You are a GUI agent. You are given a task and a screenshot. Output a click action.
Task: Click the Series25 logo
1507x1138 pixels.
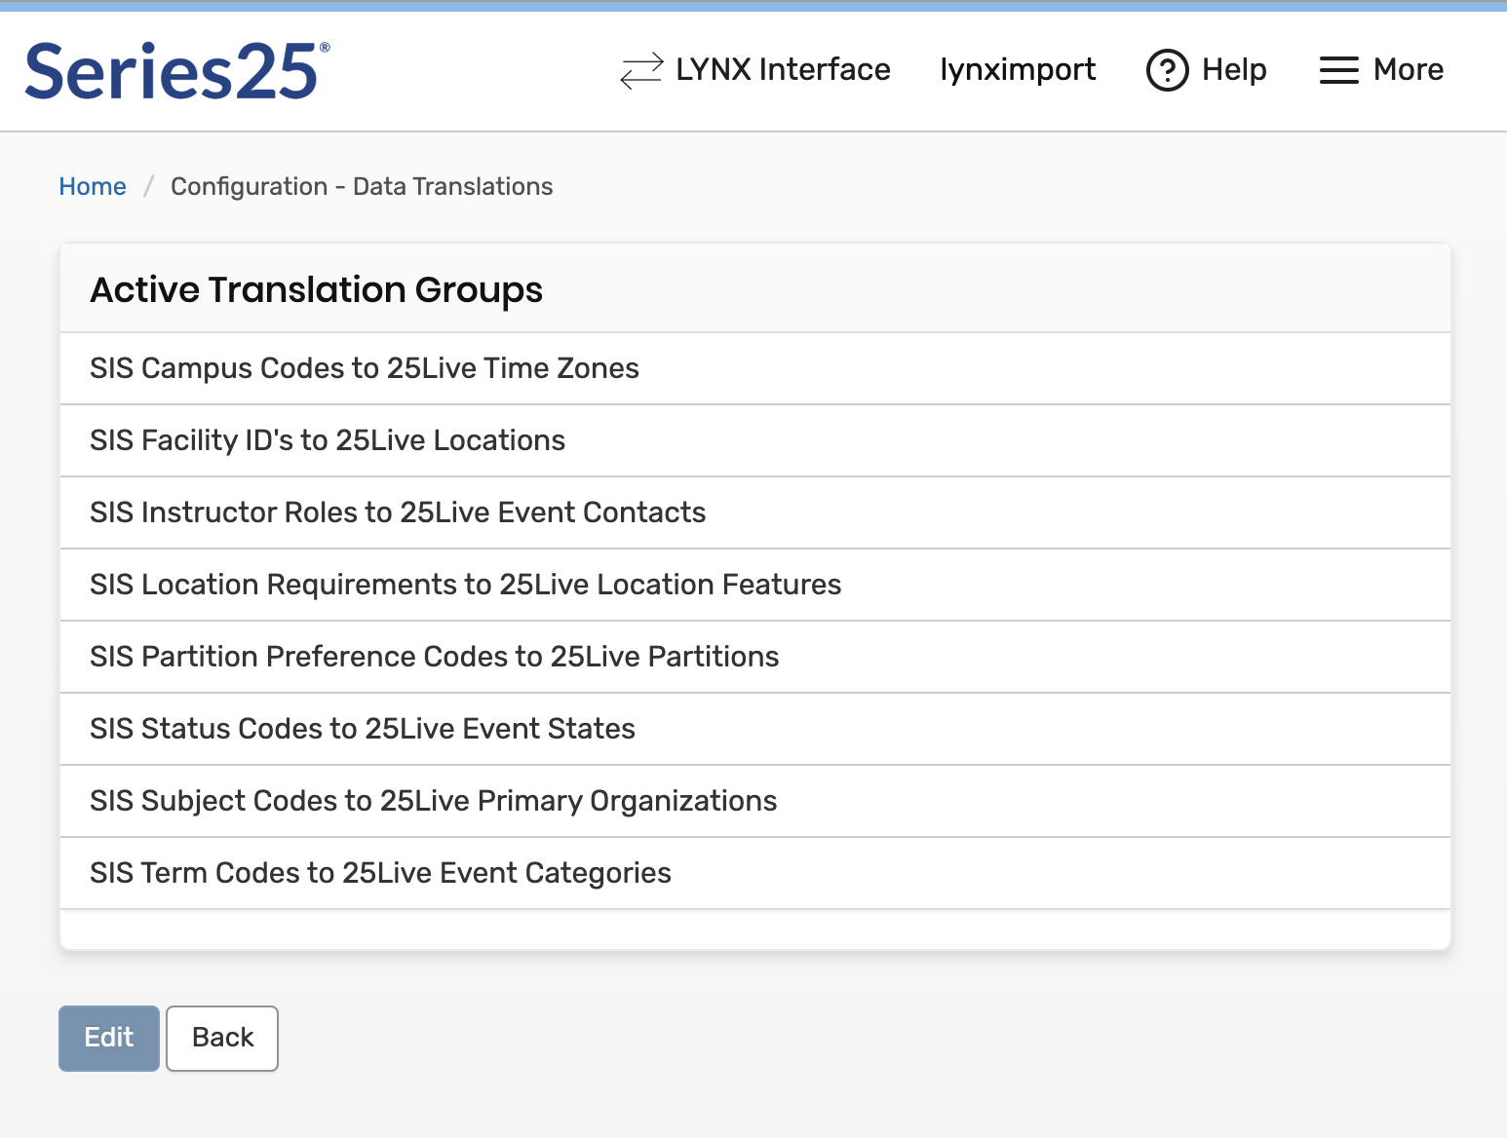pyautogui.click(x=177, y=71)
